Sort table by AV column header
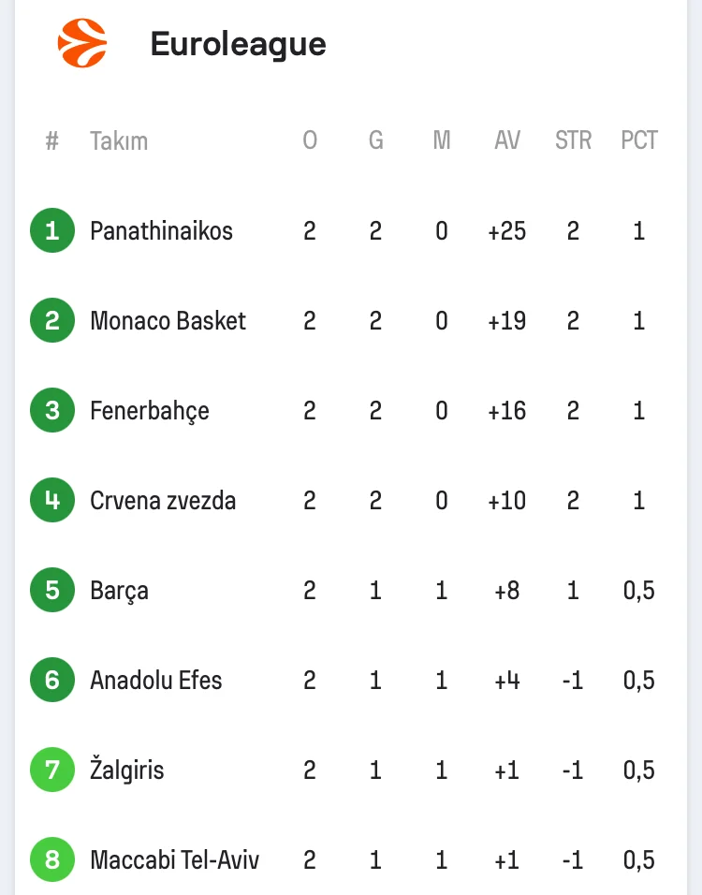The image size is (702, 895). coord(507,141)
